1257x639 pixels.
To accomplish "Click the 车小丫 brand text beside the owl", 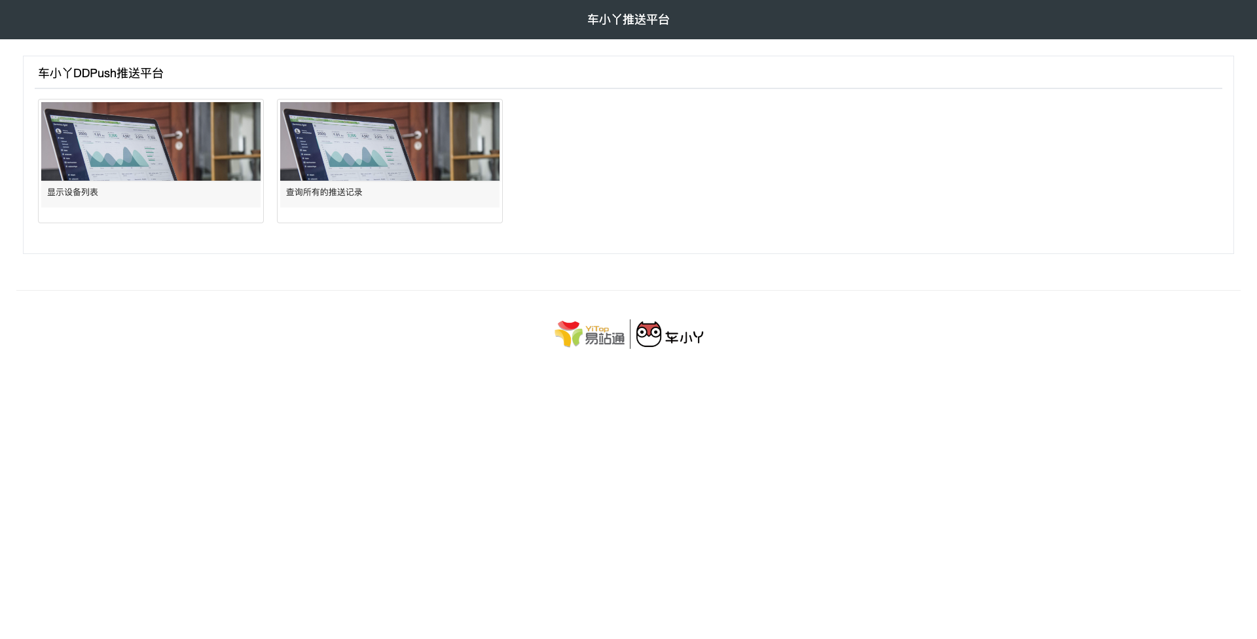I will tap(684, 337).
